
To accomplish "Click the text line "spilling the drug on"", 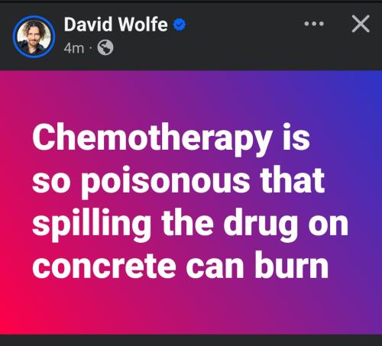I will 190,225.
